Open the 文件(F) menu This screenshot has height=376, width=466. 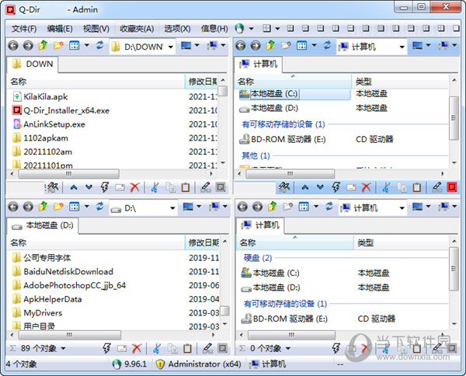(x=24, y=29)
